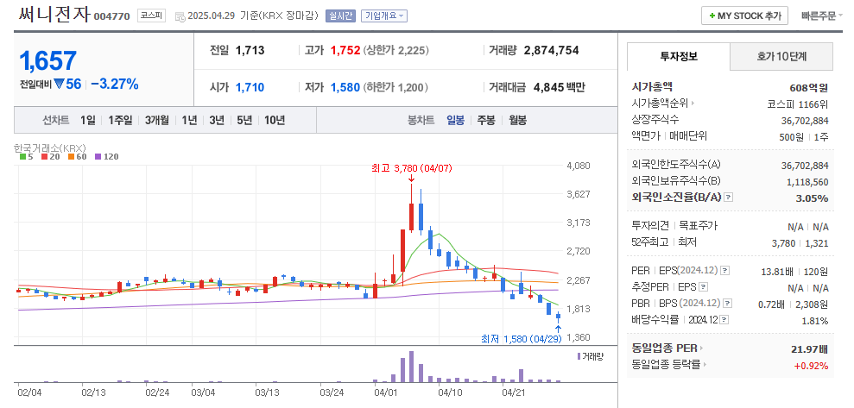Click the 동일업종 등락률 value +0.92%
The height and width of the screenshot is (408, 854).
click(x=812, y=366)
